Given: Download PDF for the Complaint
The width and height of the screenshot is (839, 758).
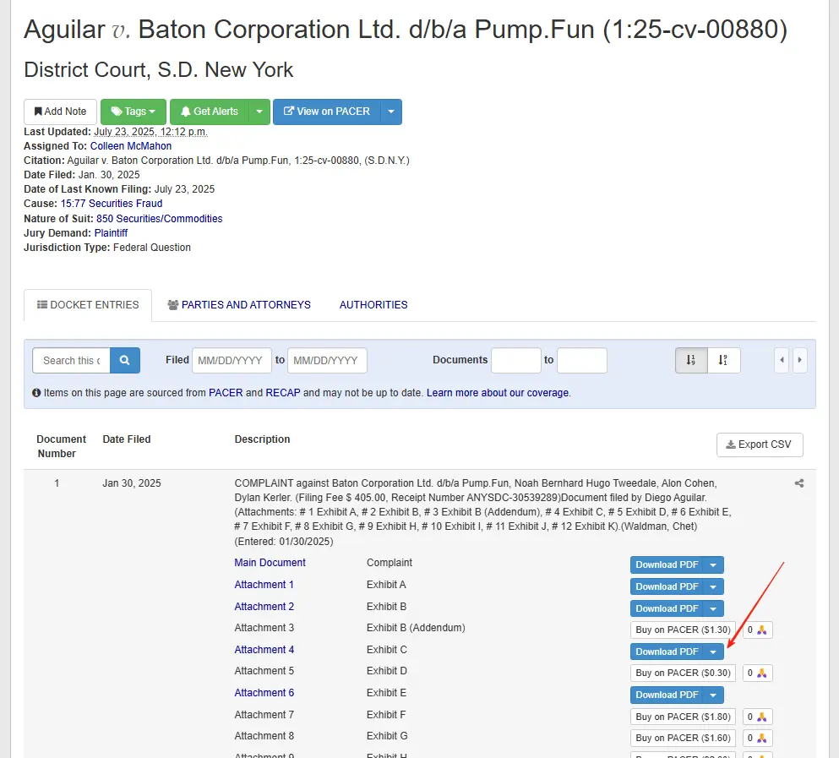Looking at the screenshot, I should pos(667,564).
